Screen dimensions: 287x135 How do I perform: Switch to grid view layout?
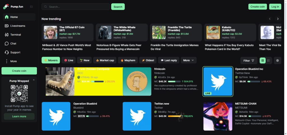coord(262,60)
